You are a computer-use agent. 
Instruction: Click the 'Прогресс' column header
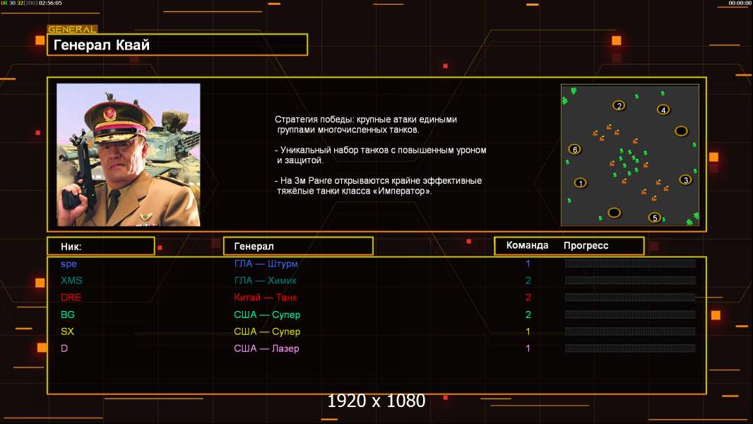[586, 246]
